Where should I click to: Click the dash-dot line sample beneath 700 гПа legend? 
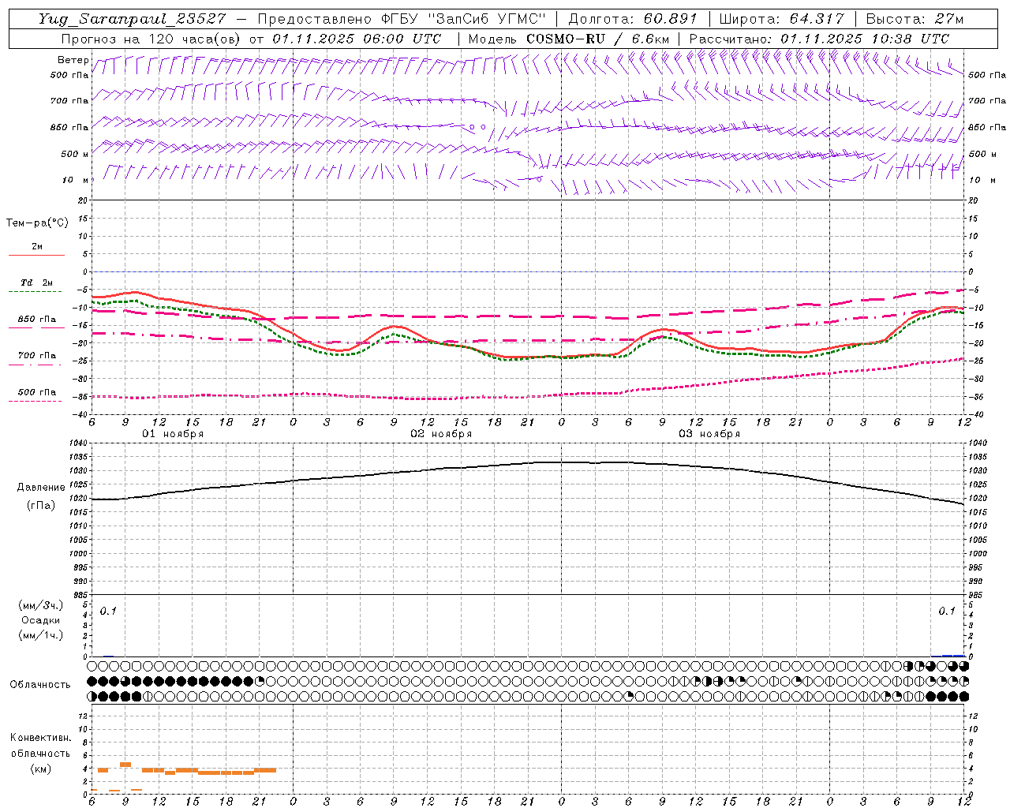click(36, 365)
